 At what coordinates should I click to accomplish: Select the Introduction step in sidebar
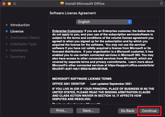(x=20, y=25)
